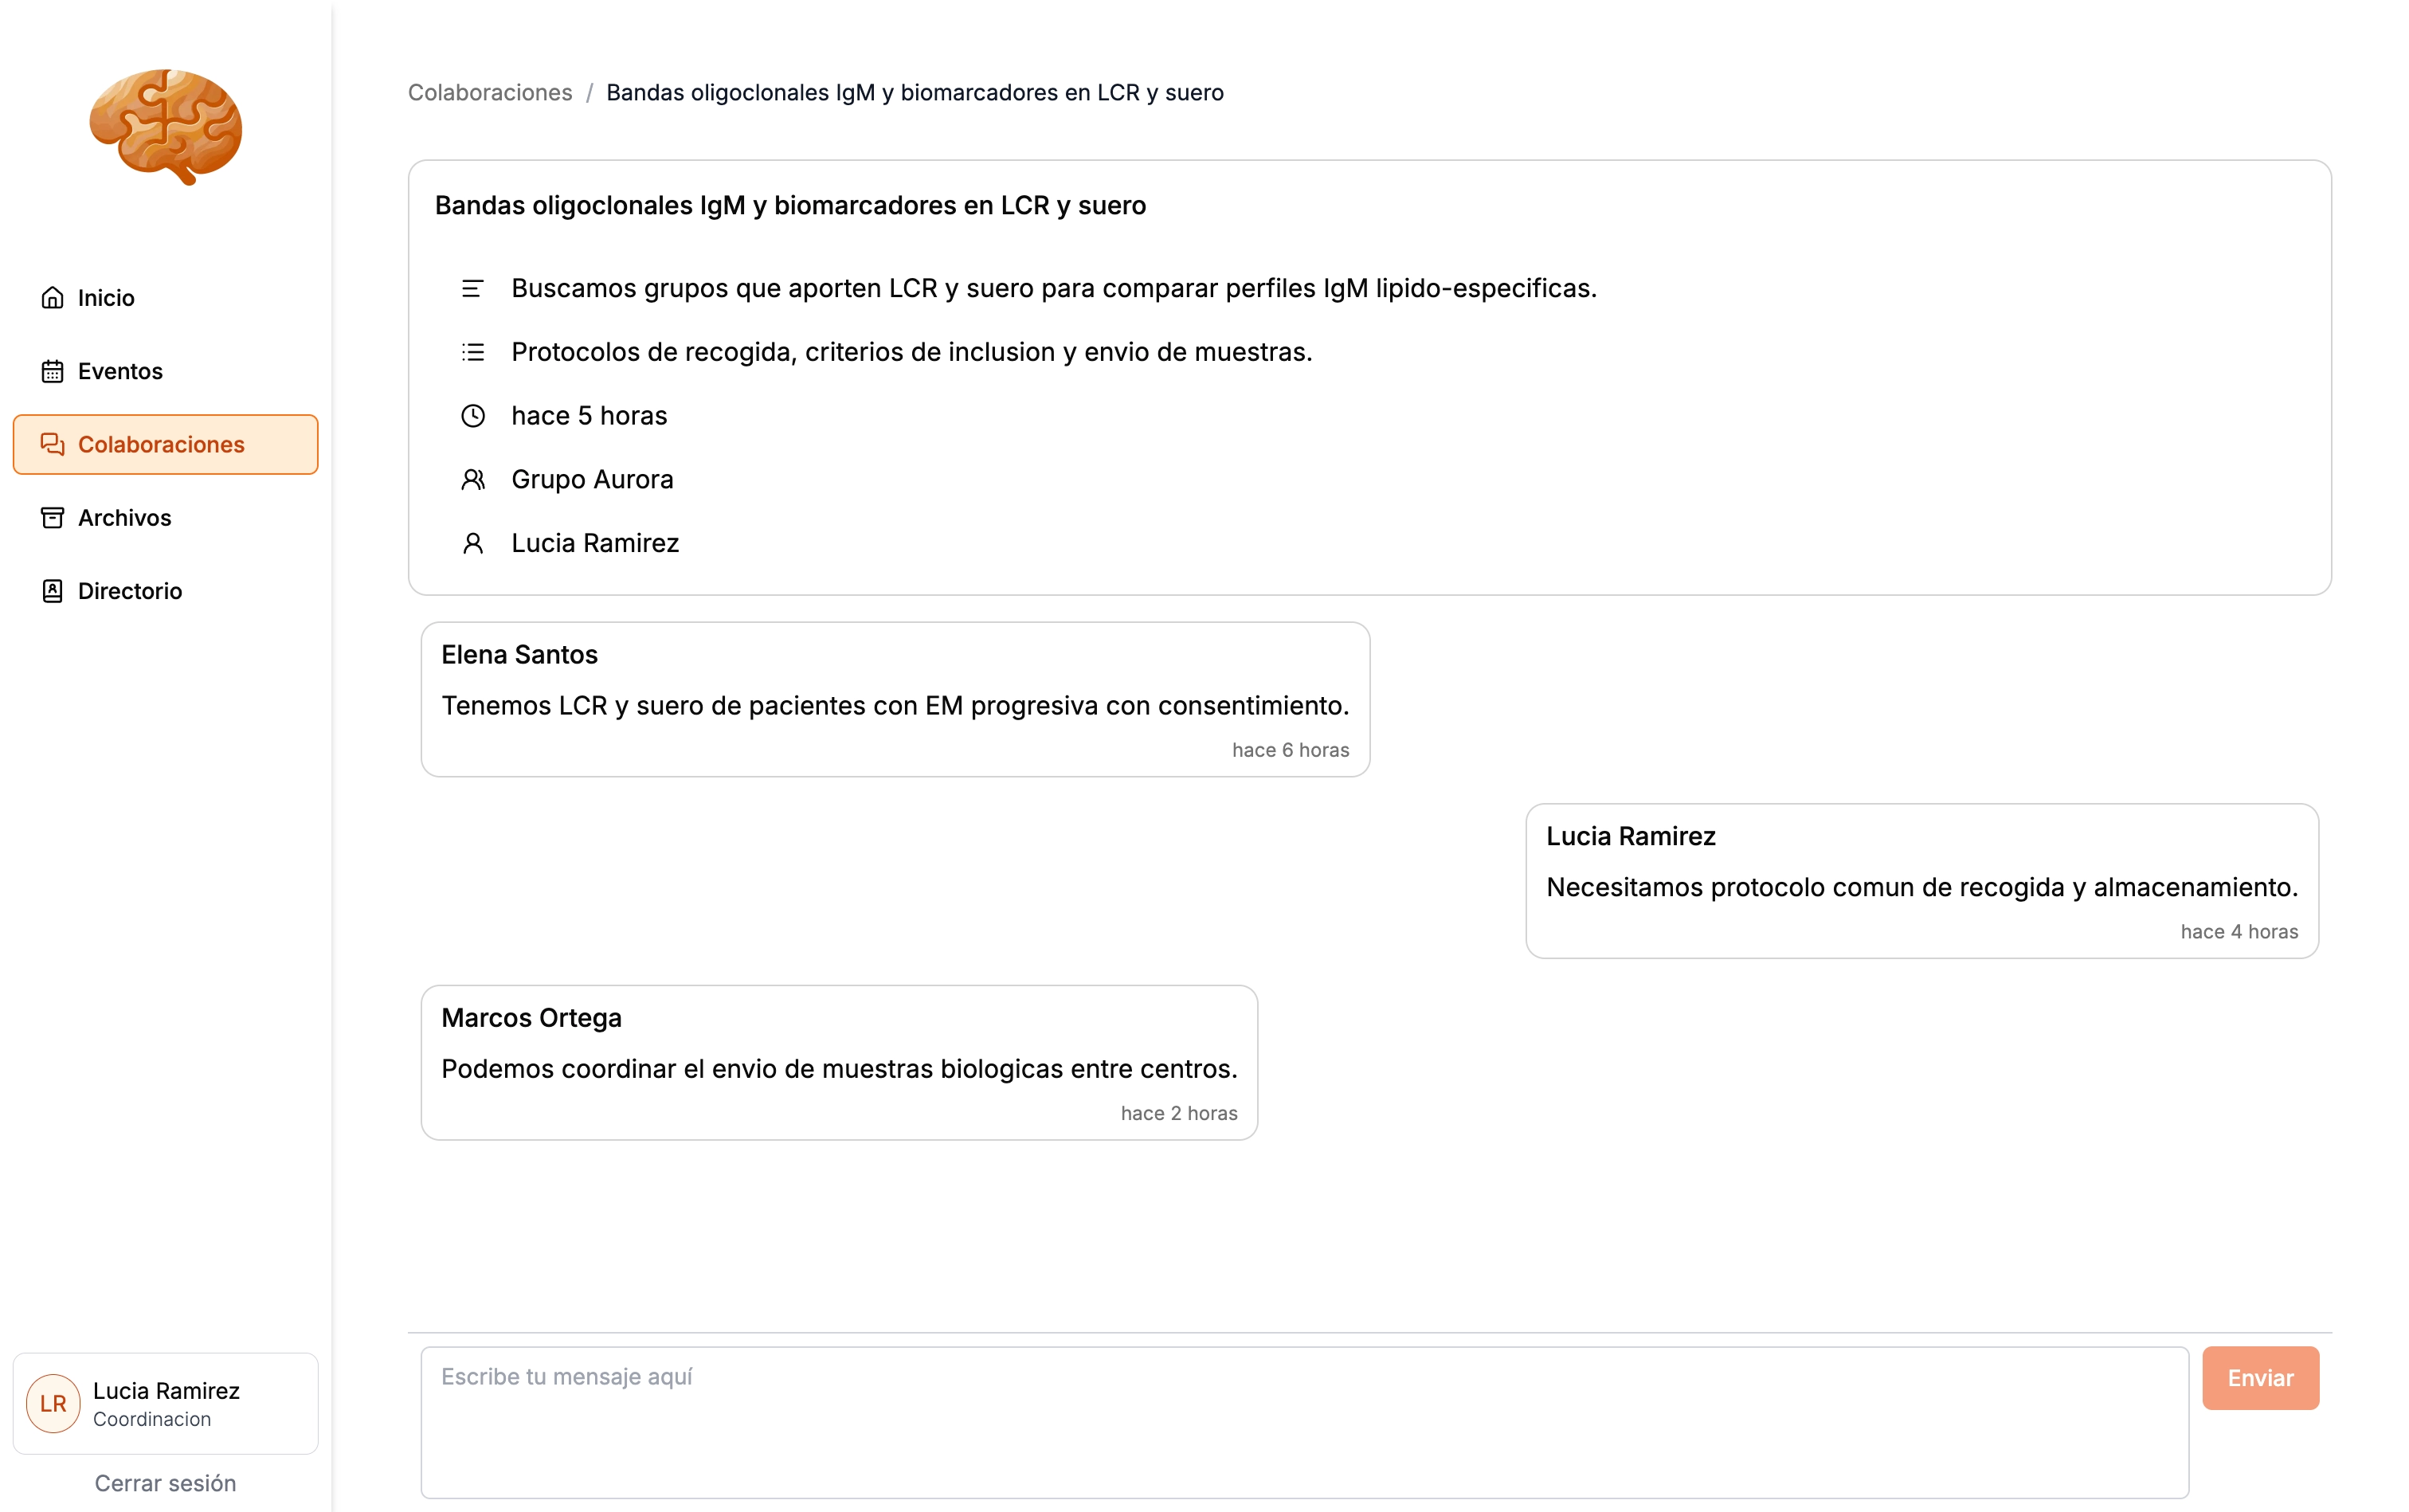Click the user icon beside Lucia Ramirez
Image resolution: width=2409 pixels, height=1512 pixels.
(x=473, y=543)
